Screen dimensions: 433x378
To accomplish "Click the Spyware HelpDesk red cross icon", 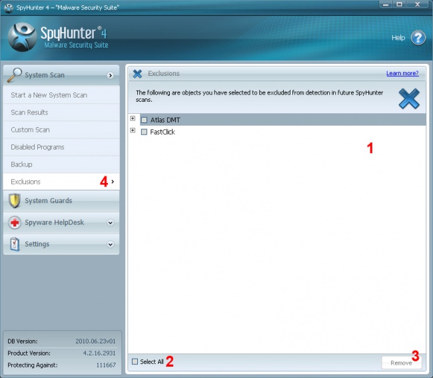I will [x=15, y=223].
